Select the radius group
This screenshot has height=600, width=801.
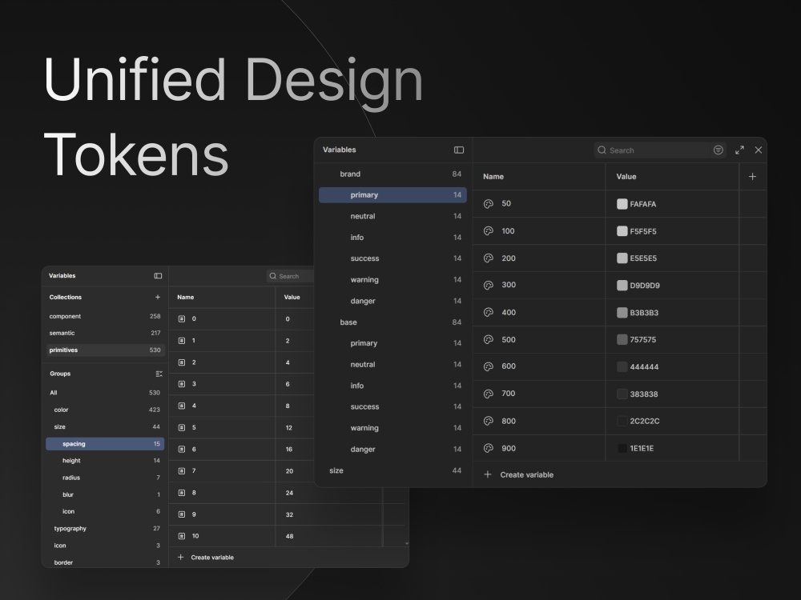point(105,478)
